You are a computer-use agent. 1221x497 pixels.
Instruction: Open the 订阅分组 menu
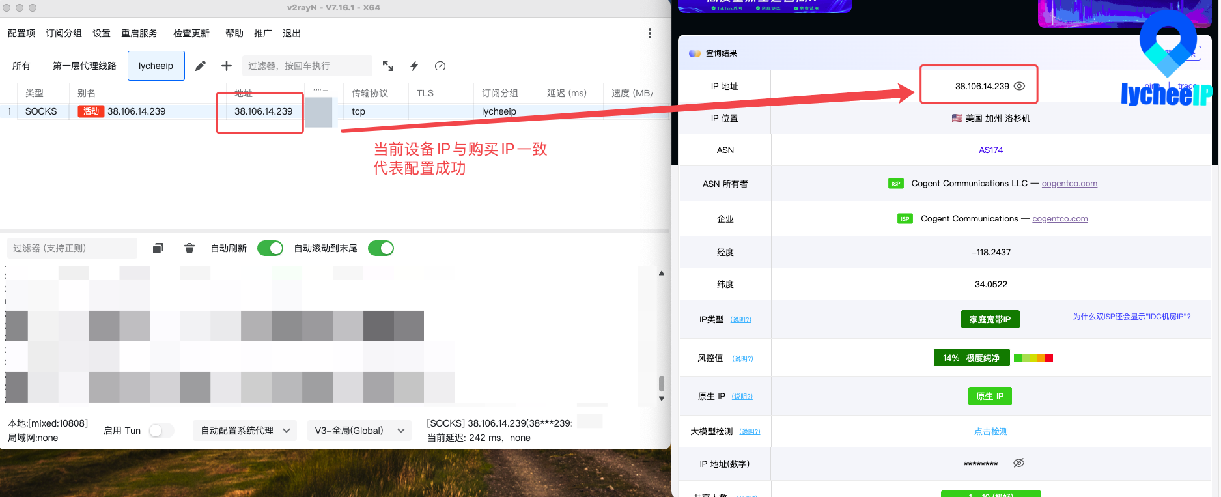coord(64,33)
